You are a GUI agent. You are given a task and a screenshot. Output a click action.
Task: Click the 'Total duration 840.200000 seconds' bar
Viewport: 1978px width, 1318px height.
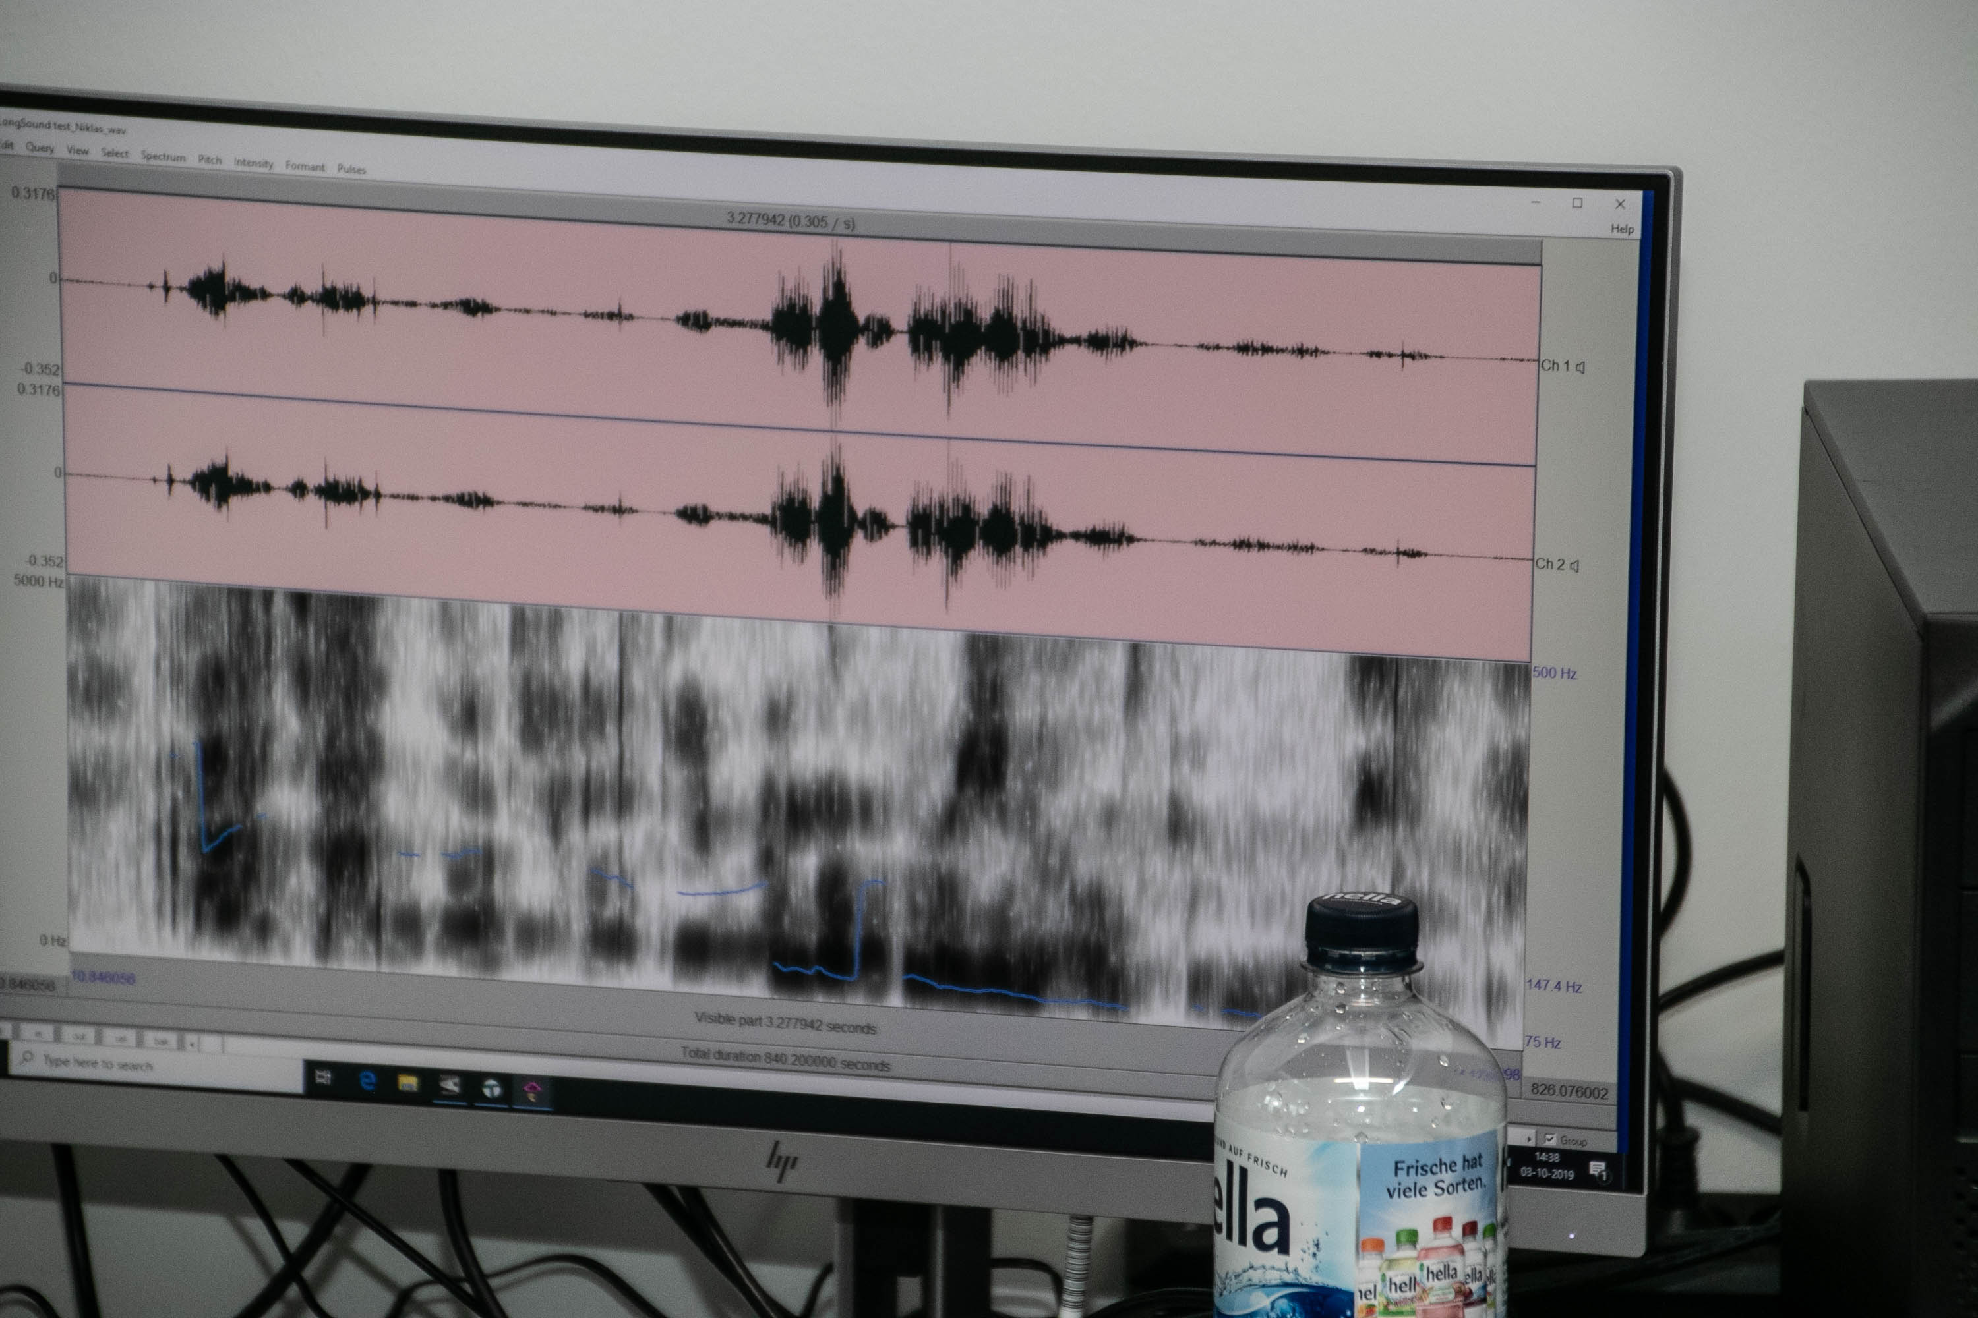click(785, 1059)
